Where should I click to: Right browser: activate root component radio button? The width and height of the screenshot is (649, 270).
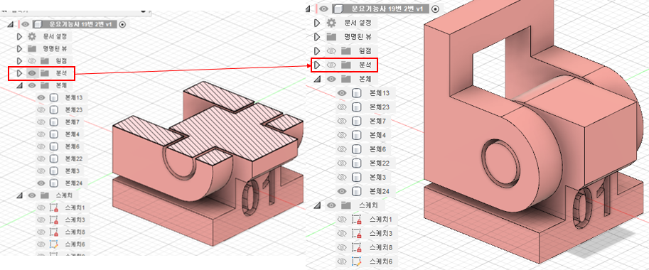tap(436, 9)
